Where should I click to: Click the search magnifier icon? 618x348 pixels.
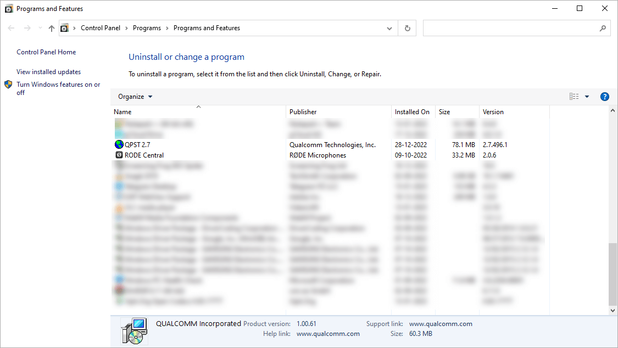[603, 28]
